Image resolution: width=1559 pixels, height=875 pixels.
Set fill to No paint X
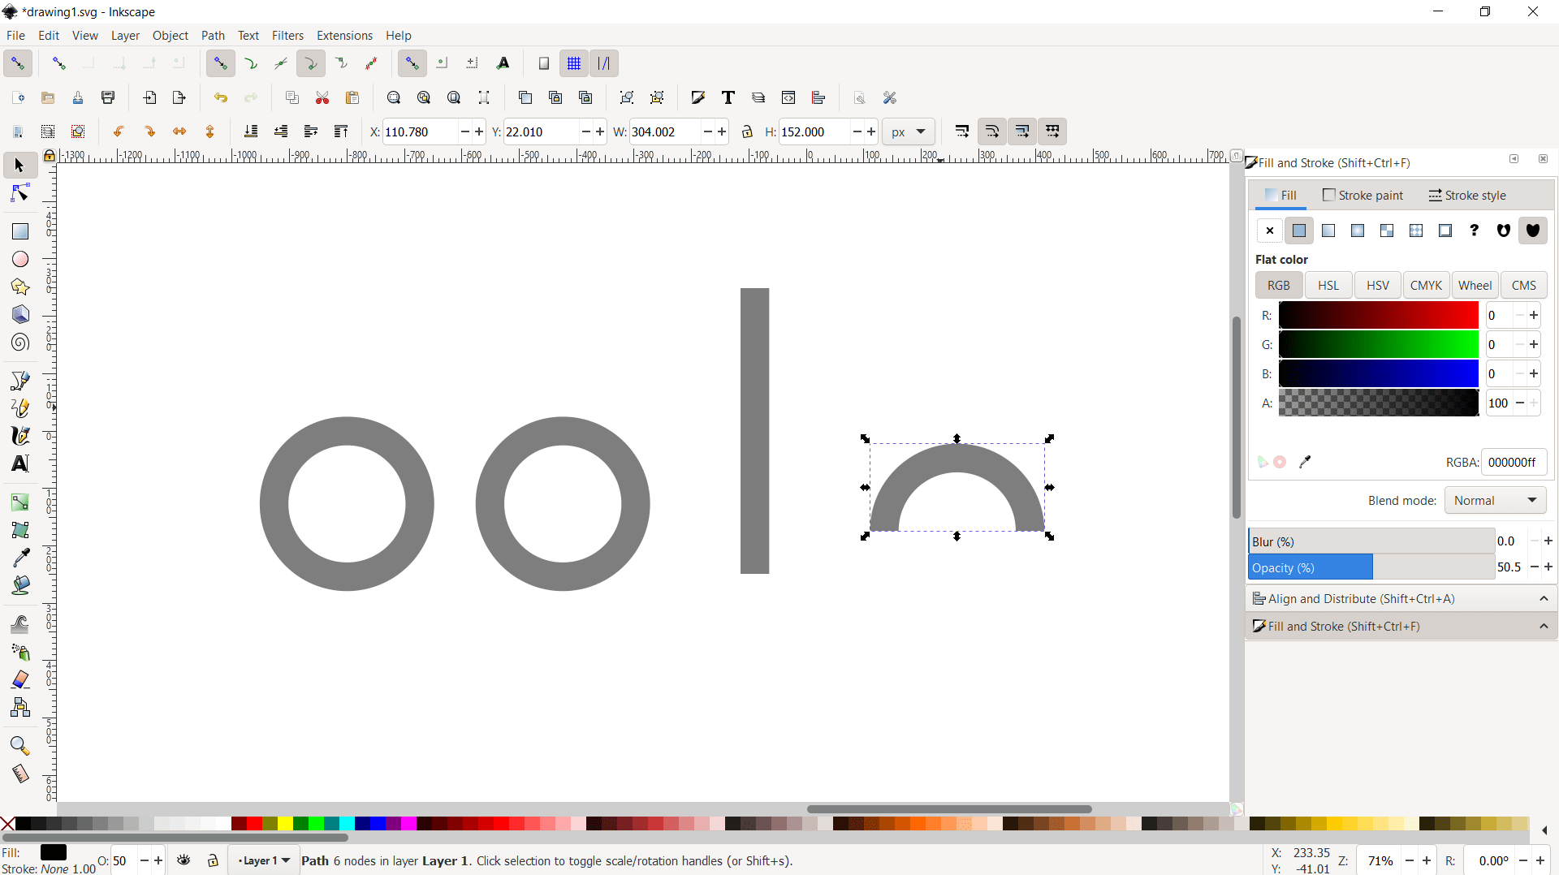[x=1270, y=231]
